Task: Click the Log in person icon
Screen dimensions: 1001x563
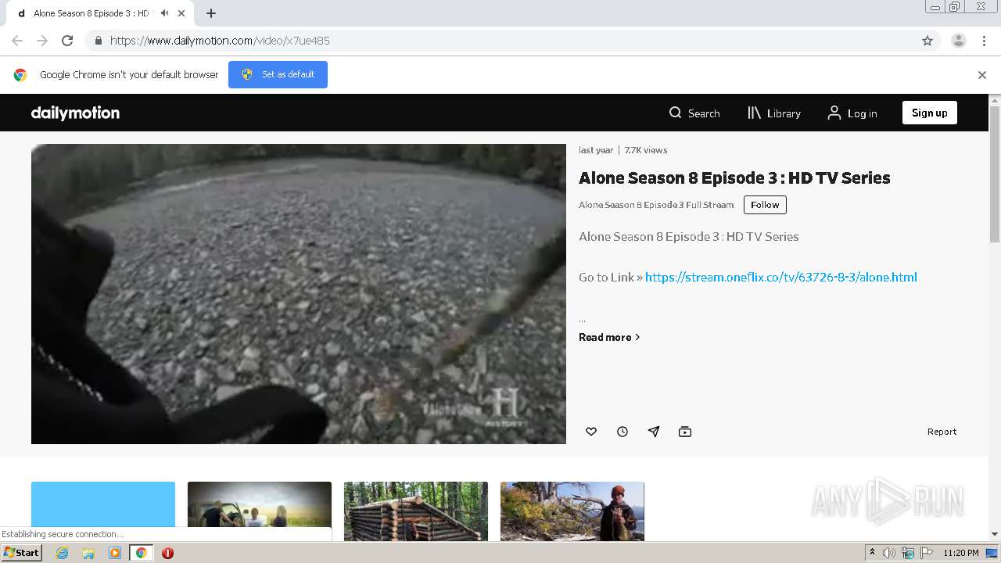Action: pos(834,113)
